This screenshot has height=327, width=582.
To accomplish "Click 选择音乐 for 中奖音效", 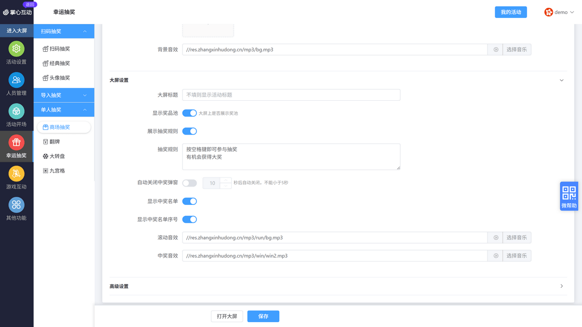I will pyautogui.click(x=517, y=255).
